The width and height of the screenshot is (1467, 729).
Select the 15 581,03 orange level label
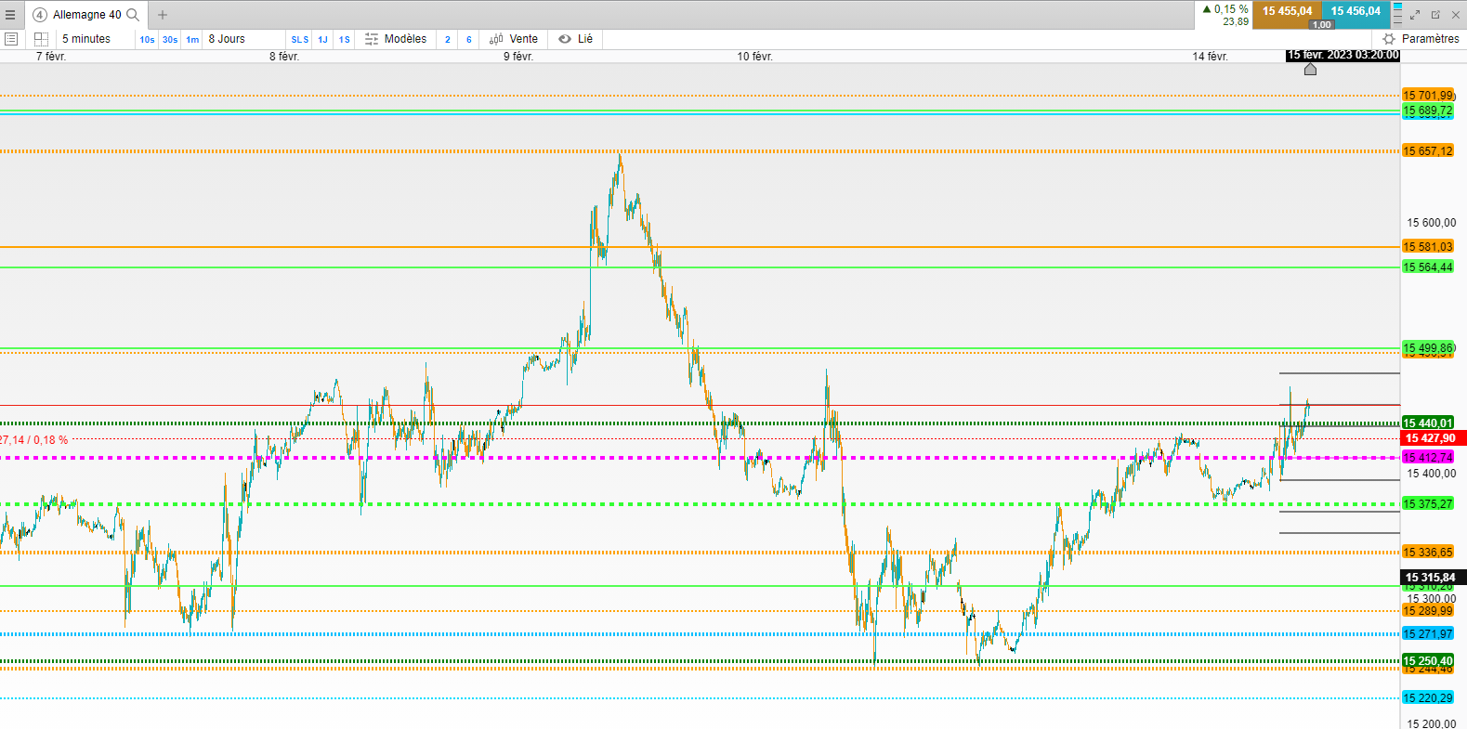click(1428, 247)
